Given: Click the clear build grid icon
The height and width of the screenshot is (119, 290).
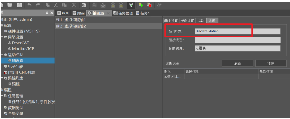Looking at the screenshot, I should pos(103,5).
